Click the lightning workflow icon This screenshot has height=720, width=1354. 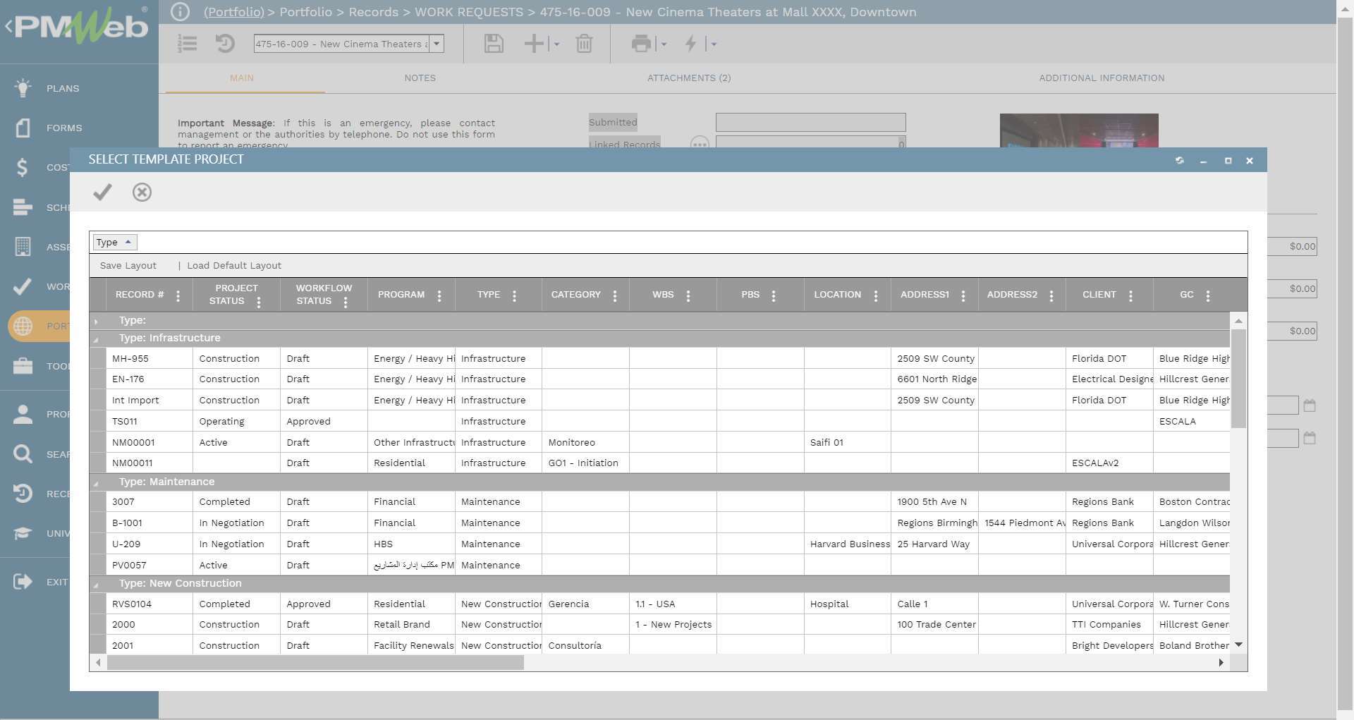(690, 44)
